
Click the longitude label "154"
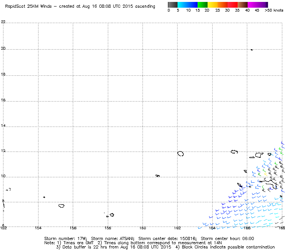tap(38, 228)
